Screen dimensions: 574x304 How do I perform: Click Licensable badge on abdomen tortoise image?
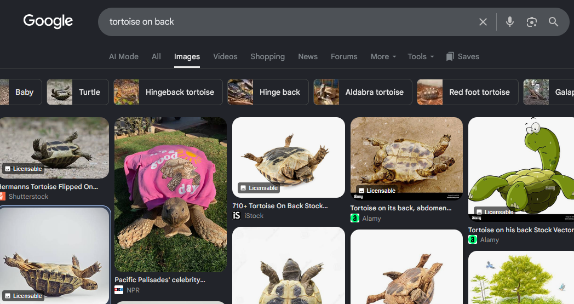377,191
